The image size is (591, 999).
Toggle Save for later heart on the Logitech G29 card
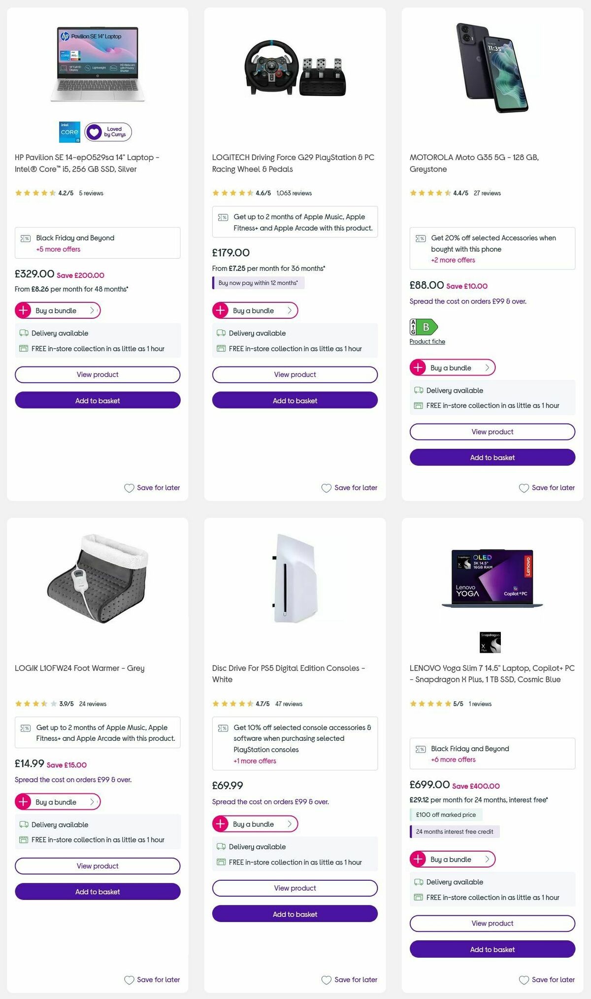pyautogui.click(x=326, y=488)
